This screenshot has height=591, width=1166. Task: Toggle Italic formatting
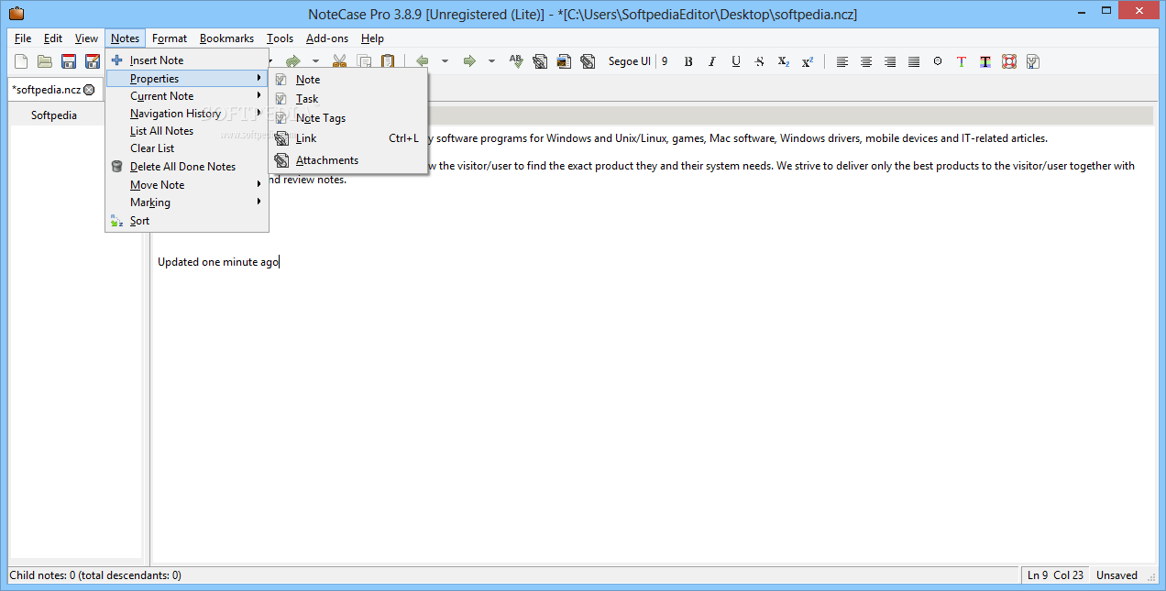click(x=712, y=61)
